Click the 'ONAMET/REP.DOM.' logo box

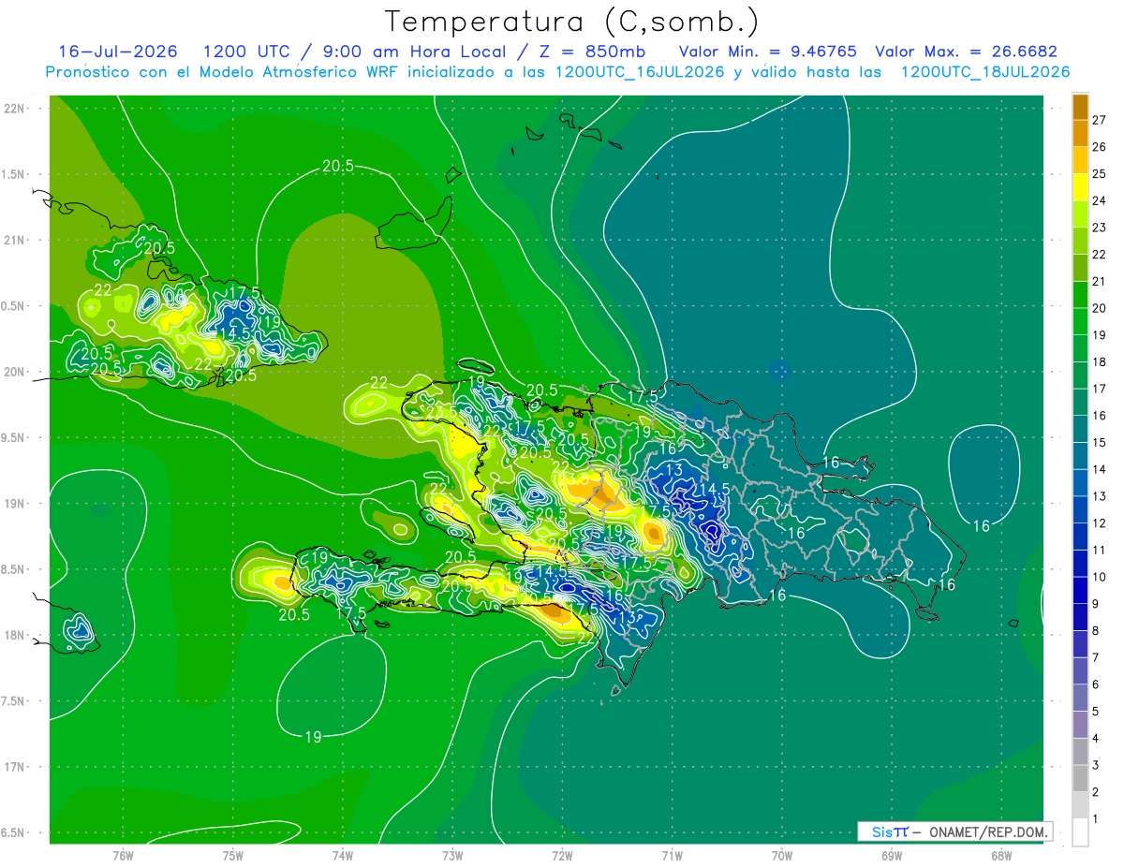[955, 831]
